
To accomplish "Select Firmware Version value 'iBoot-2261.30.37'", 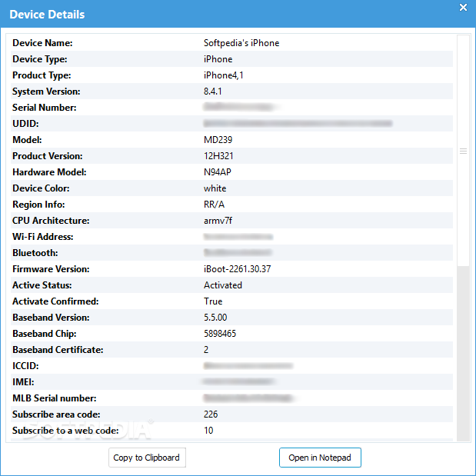I will 238,269.
